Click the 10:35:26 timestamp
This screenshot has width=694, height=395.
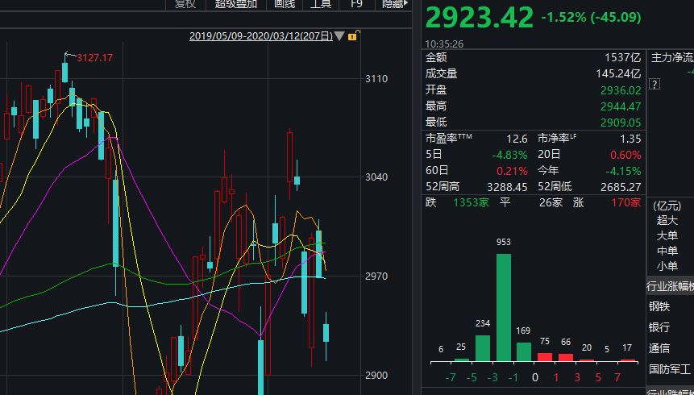coord(444,44)
